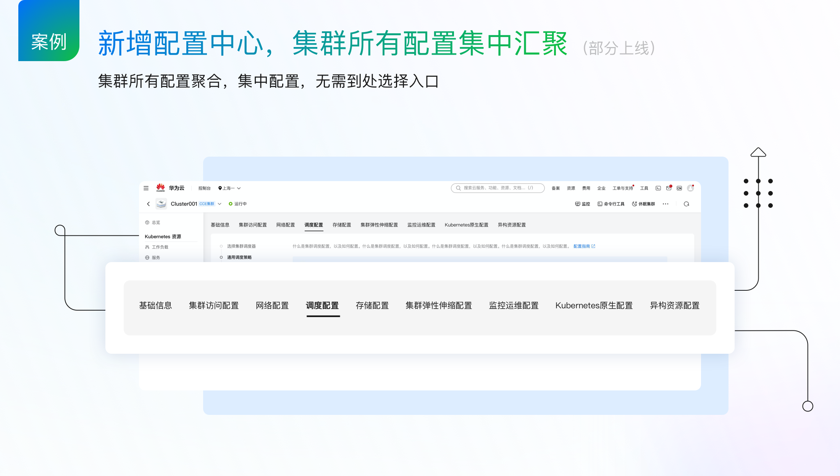Open the 工单与支持 menu
Screen dimensions: 840x476
tap(622, 188)
